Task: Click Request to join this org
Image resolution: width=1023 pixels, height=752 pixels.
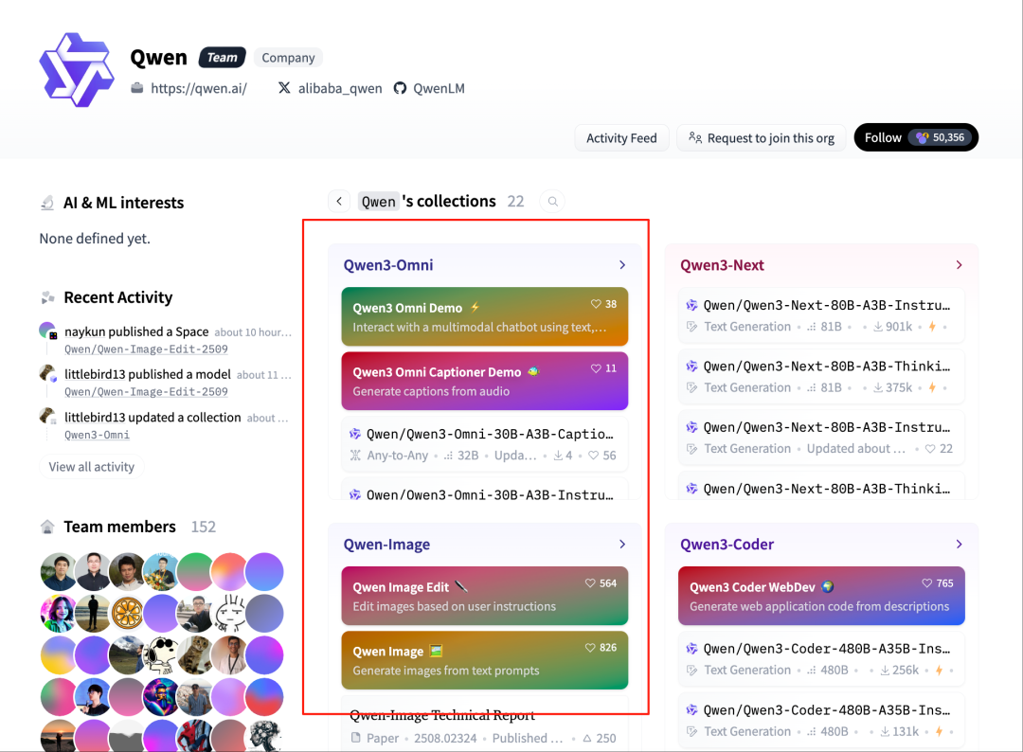Action: point(762,137)
